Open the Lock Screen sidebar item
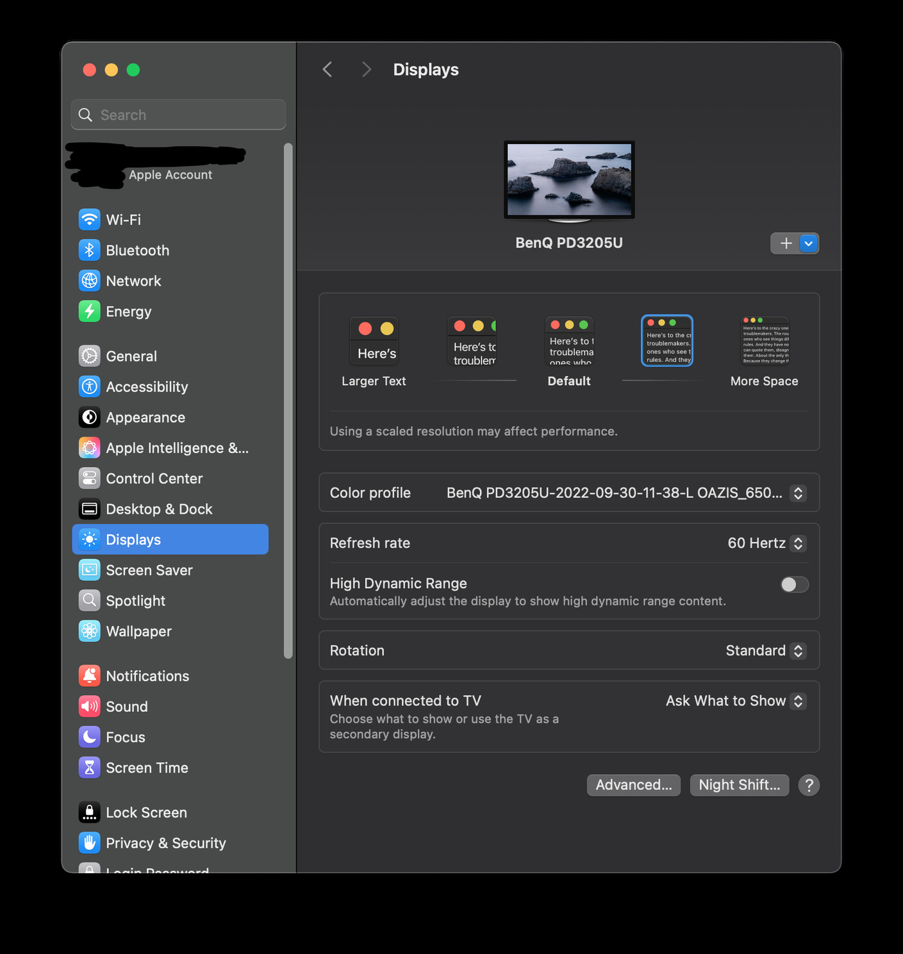Screen dimensions: 903x954 170,812
